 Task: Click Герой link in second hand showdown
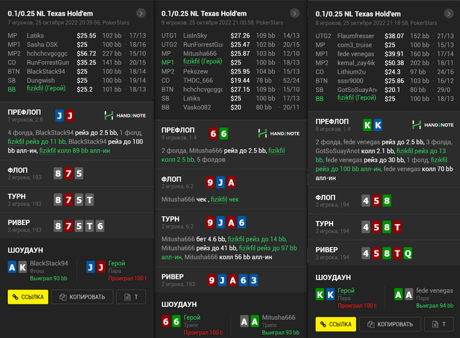(192, 318)
